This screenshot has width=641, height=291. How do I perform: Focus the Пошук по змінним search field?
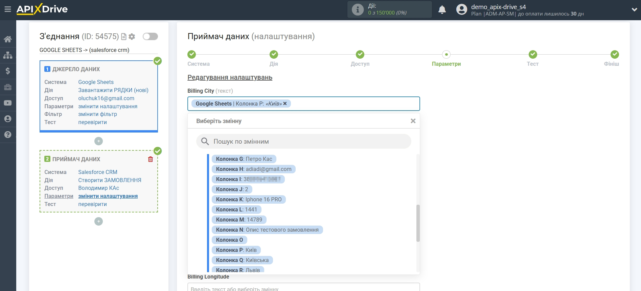pos(304,141)
